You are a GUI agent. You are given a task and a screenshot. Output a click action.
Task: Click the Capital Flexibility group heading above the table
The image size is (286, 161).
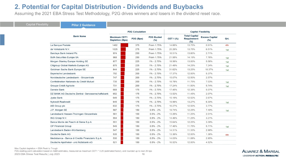[x=200, y=32]
